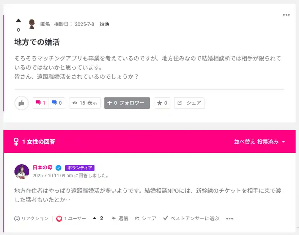The height and width of the screenshot is (235, 299).
Task: Click the eye views counter
Action: [x=85, y=103]
